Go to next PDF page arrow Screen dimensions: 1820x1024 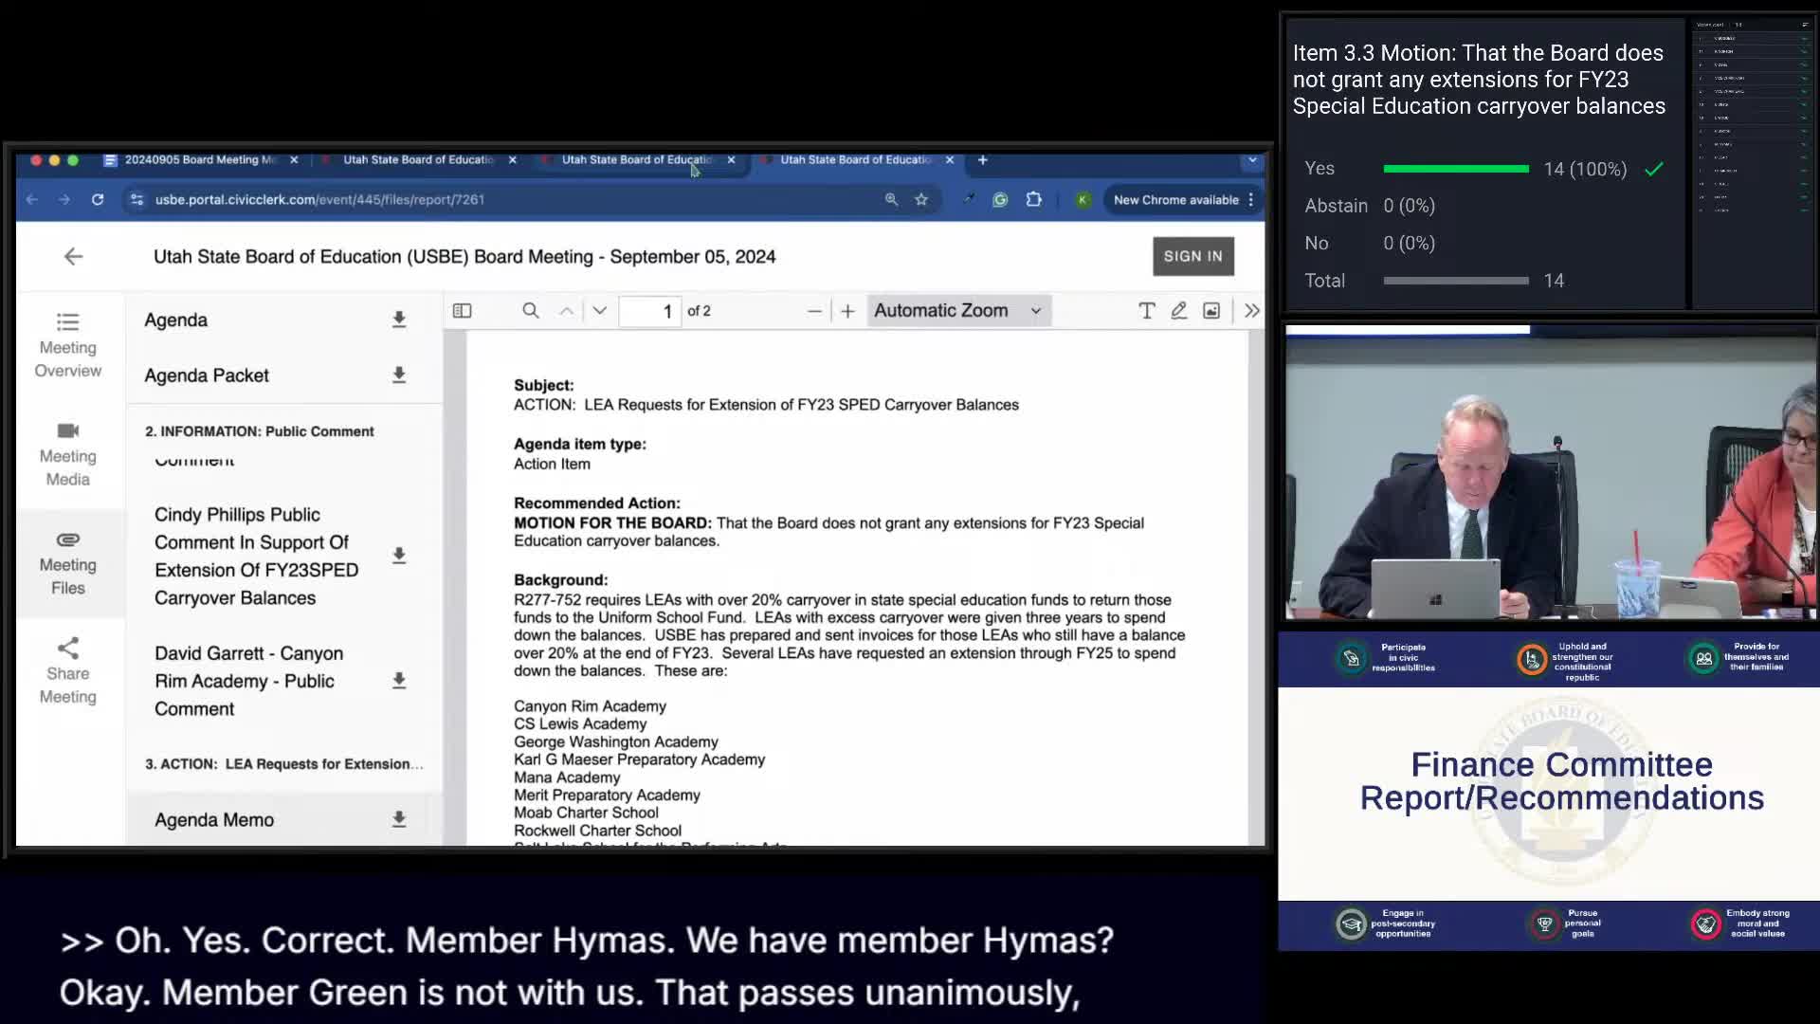coord(600,311)
